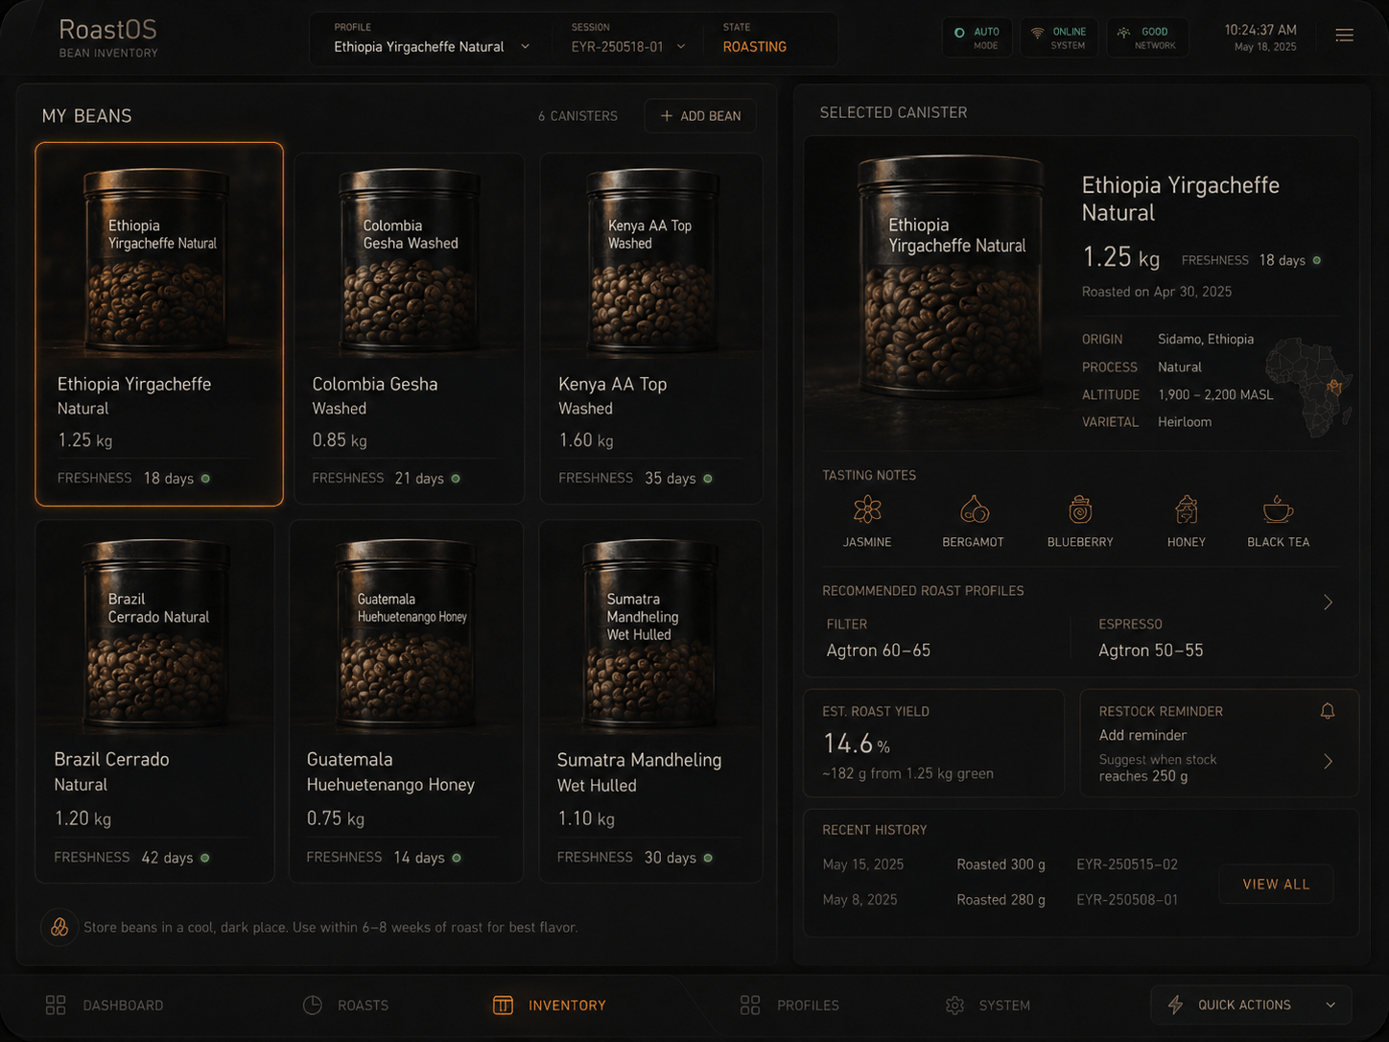Click Brazil Cerrado freshness dot
Screen dimensions: 1389x1042
204,858
